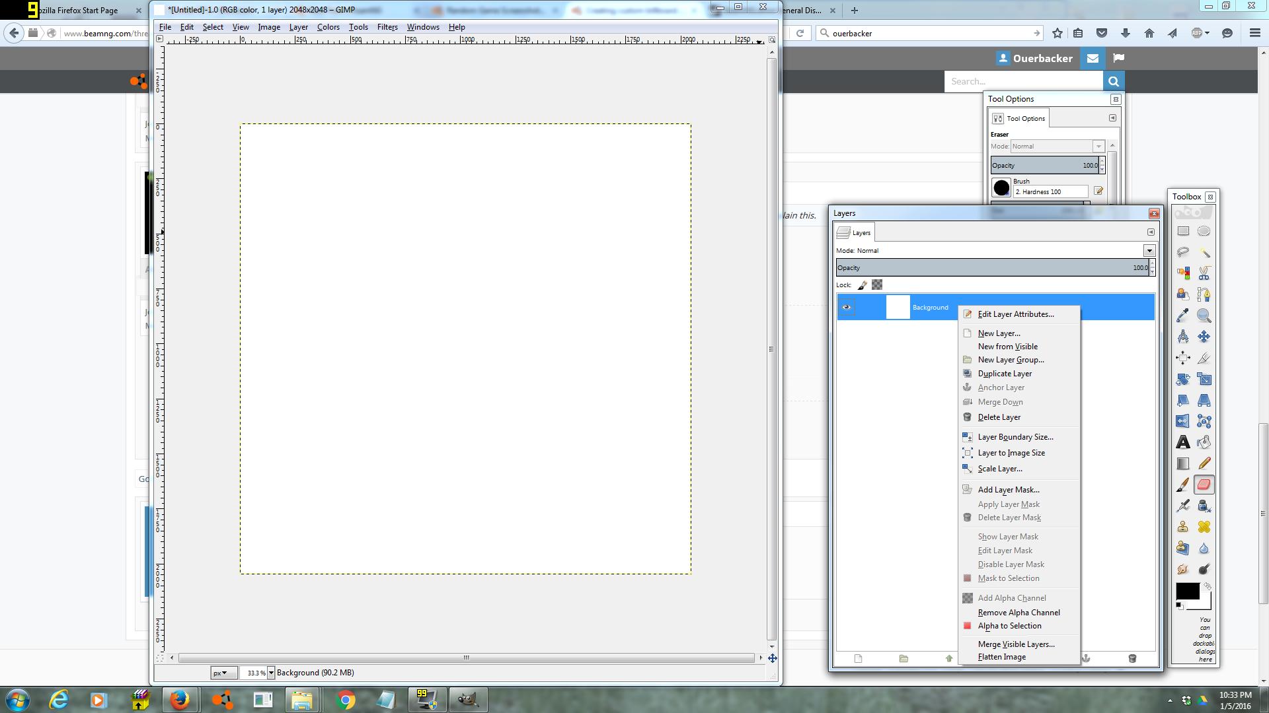The image size is (1269, 713).
Task: Create new layer button at Layers bottom
Action: [858, 658]
